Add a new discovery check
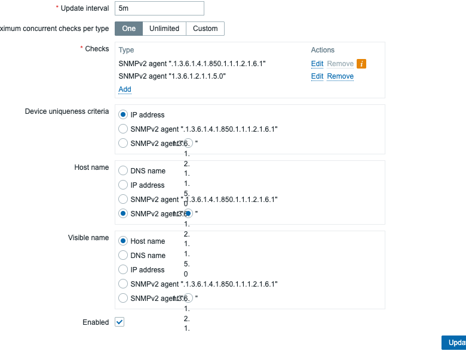 tap(125, 89)
